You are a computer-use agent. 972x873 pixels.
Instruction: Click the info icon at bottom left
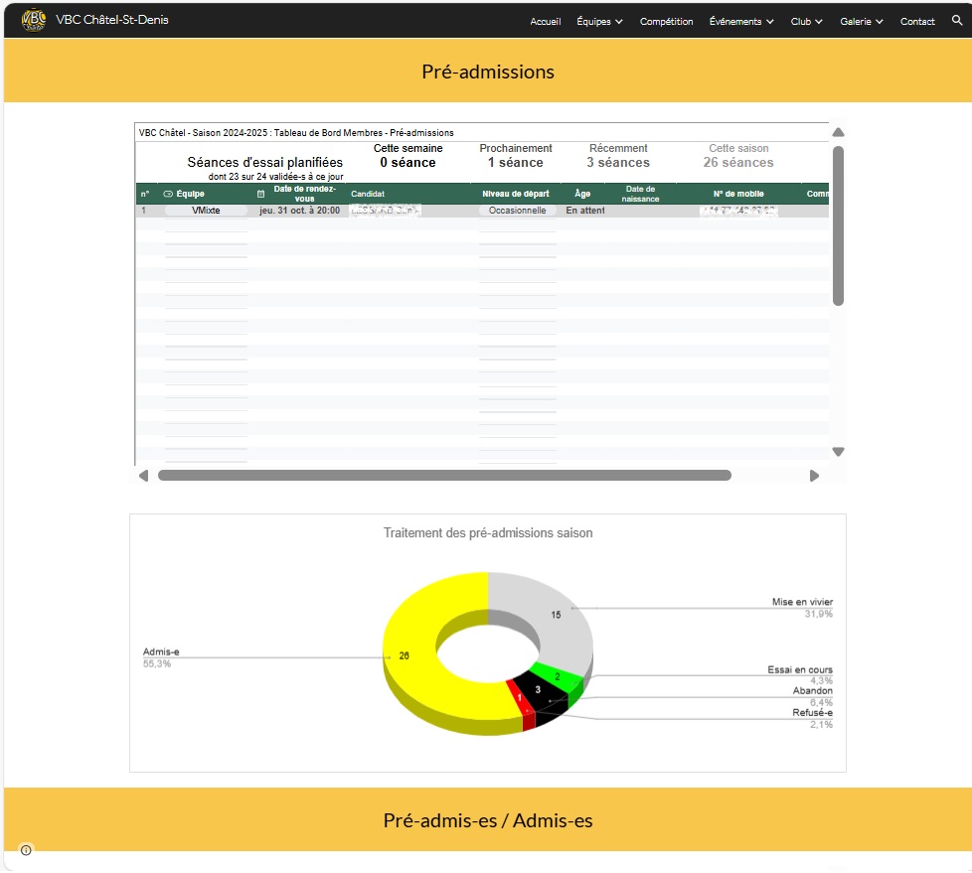click(x=26, y=850)
